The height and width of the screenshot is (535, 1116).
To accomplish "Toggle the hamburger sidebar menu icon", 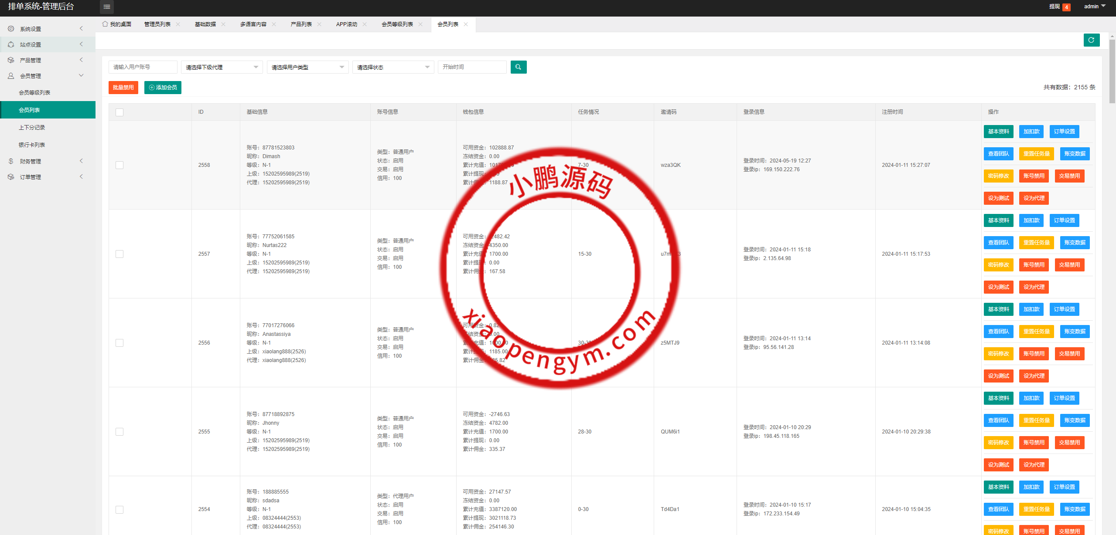I will (107, 7).
